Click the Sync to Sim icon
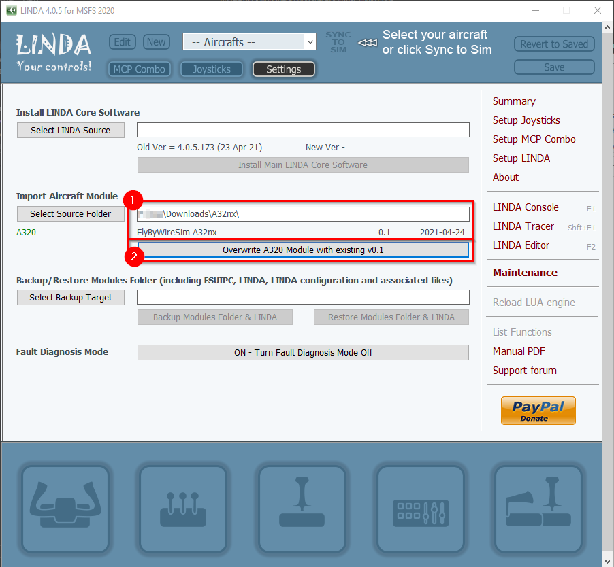 tap(338, 42)
